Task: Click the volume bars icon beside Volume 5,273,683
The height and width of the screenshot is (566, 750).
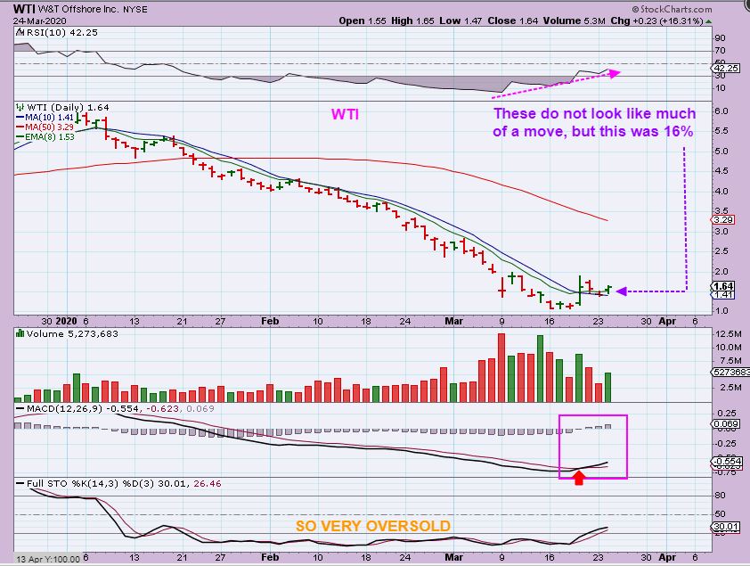Action: 20,333
